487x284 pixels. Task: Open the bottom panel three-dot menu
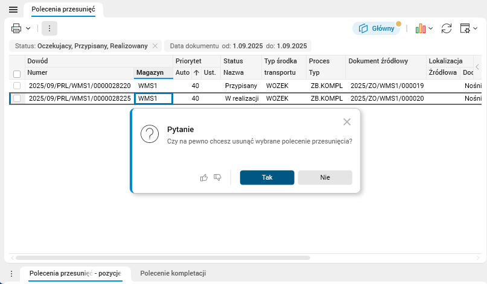tap(11, 274)
